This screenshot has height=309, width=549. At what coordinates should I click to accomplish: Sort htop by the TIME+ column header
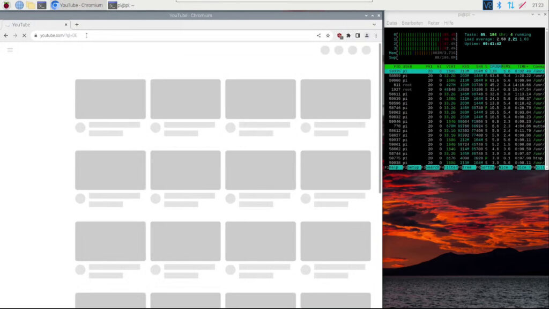coord(522,67)
